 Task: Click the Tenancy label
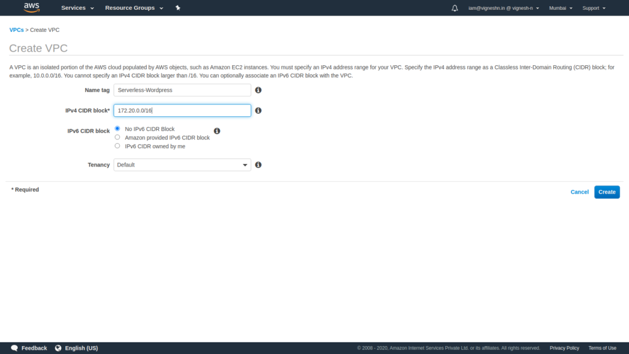[99, 165]
